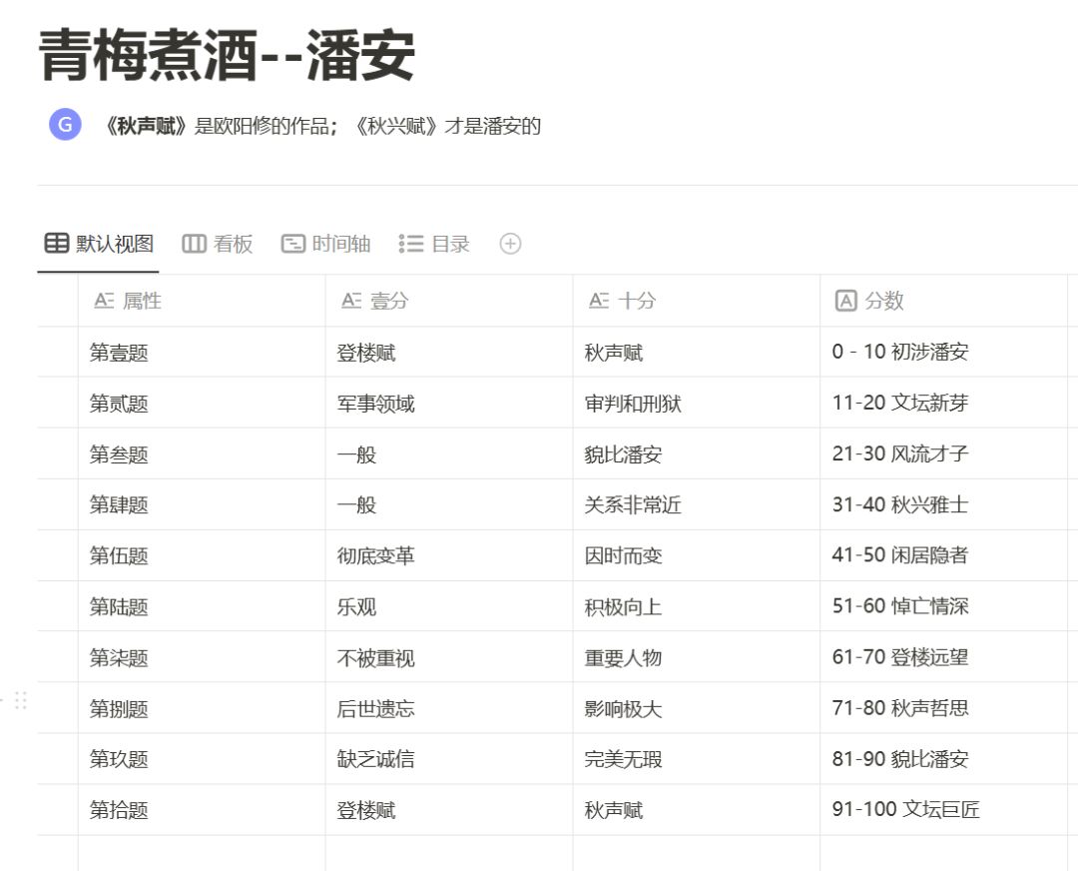Click 貌比潘安 in the 第叁题 row
This screenshot has width=1078, height=871.
[x=697, y=454]
